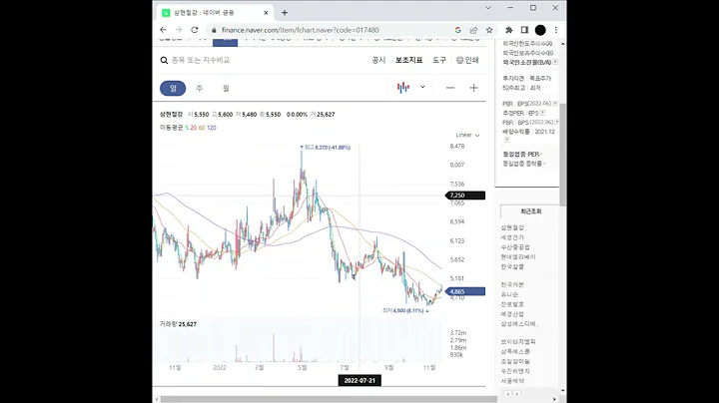Image resolution: width=719 pixels, height=403 pixels.
Task: Click the Google icon in address bar
Action: click(x=457, y=30)
